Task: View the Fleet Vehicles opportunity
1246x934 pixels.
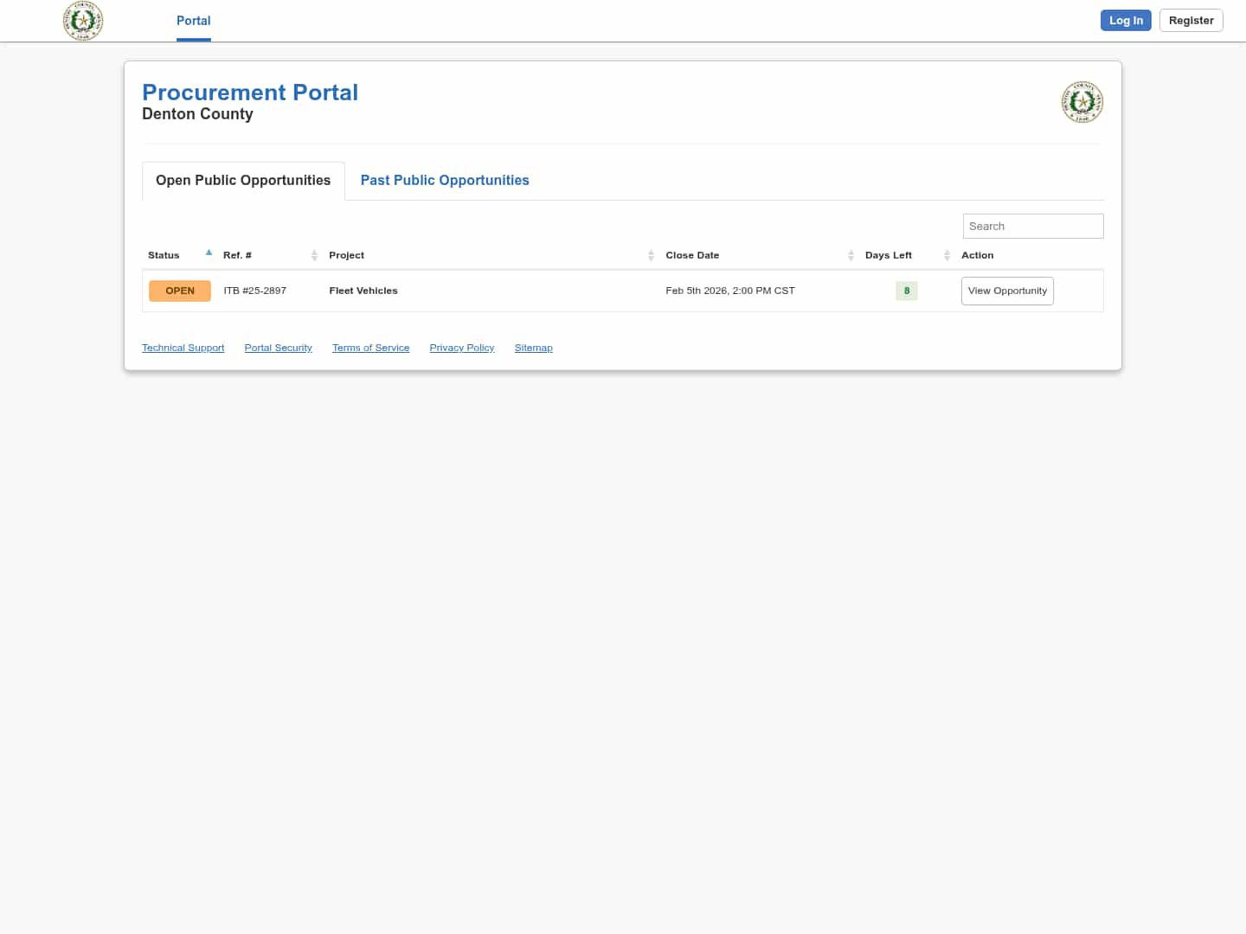Action: click(1006, 291)
